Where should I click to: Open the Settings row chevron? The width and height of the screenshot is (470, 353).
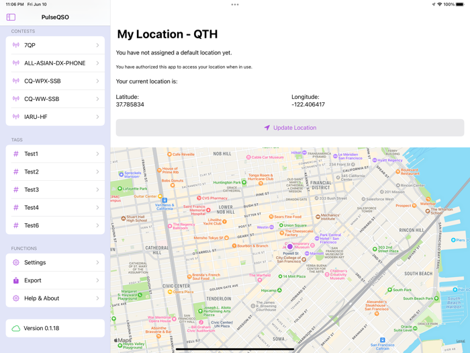pyautogui.click(x=97, y=262)
